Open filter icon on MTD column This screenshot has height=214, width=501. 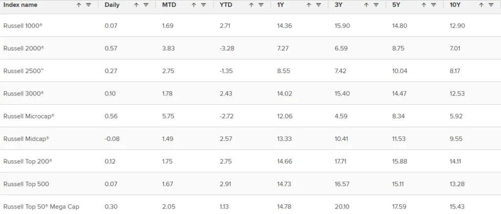(204, 5)
